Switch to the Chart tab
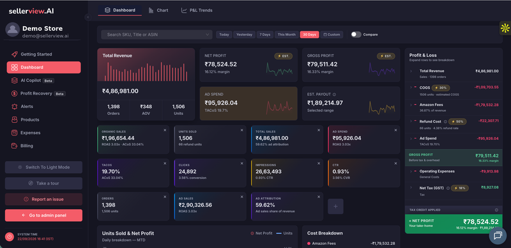 158,10
